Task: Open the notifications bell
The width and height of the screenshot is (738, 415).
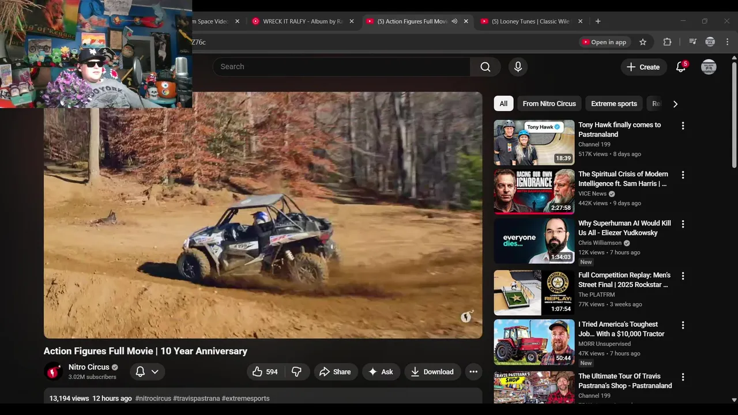Action: coord(681,67)
